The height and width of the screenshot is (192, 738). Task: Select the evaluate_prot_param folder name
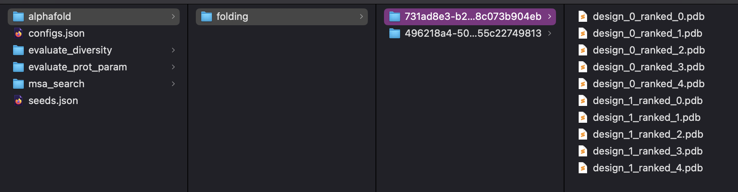78,67
